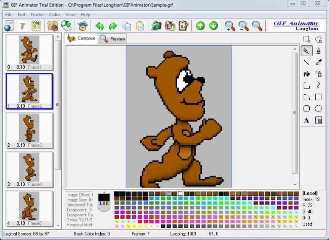The height and width of the screenshot is (240, 329).
Task: Click the fill style squares tool icon
Action: pyautogui.click(x=318, y=121)
